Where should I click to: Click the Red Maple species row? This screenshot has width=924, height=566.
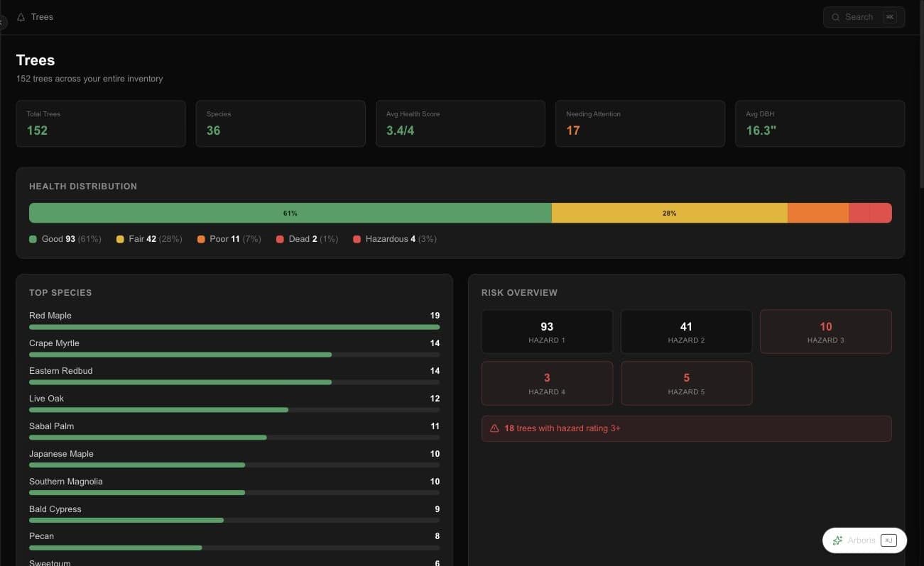tap(234, 321)
